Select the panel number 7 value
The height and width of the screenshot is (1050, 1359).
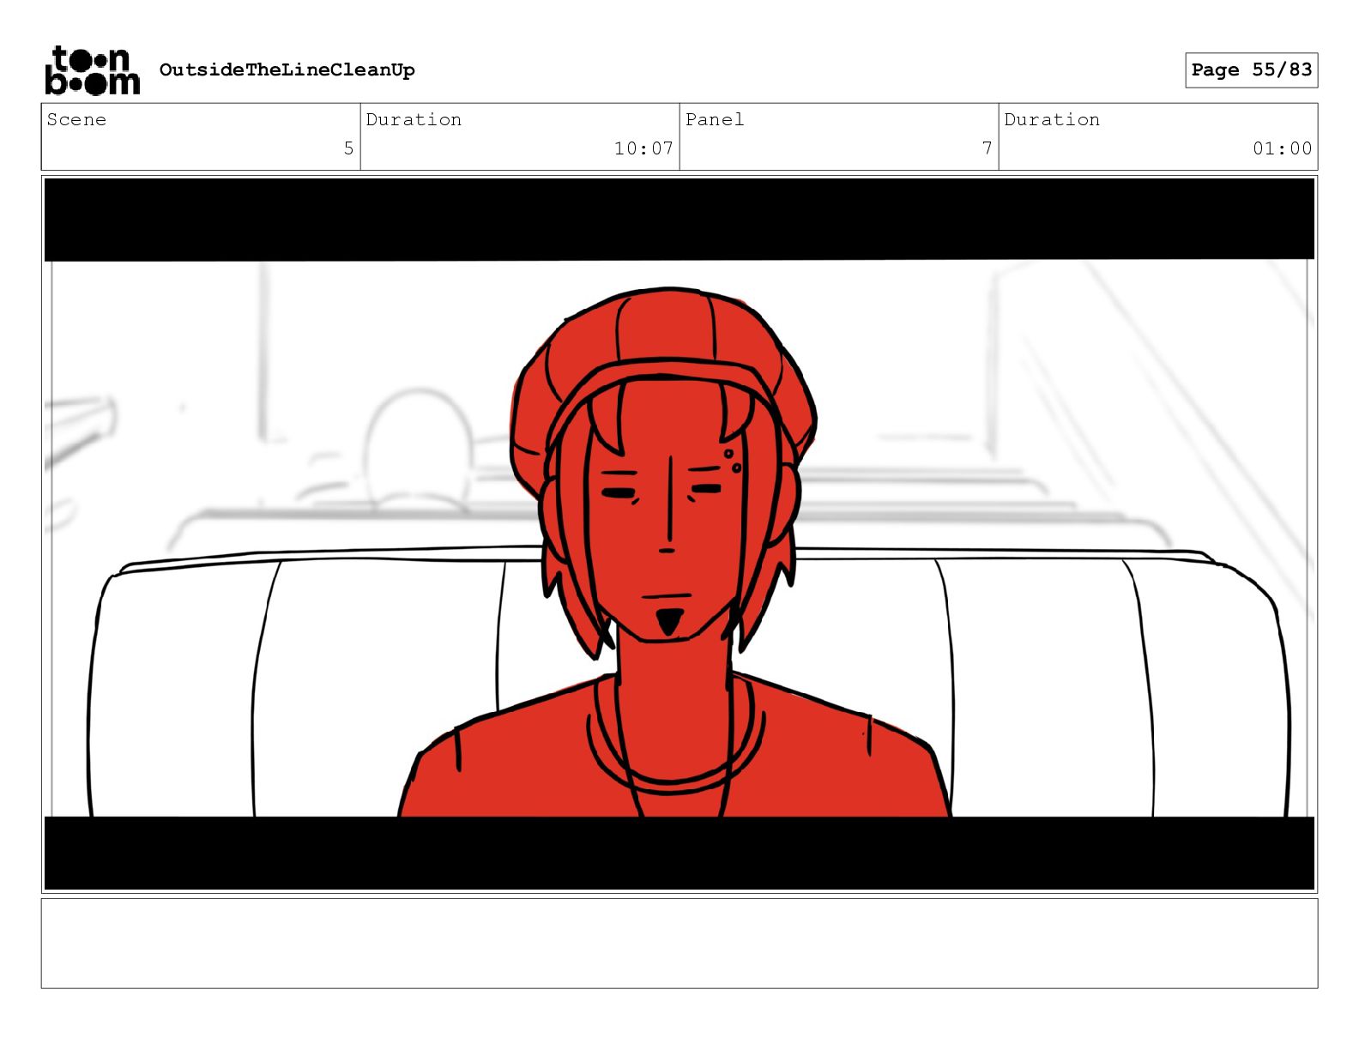[987, 148]
